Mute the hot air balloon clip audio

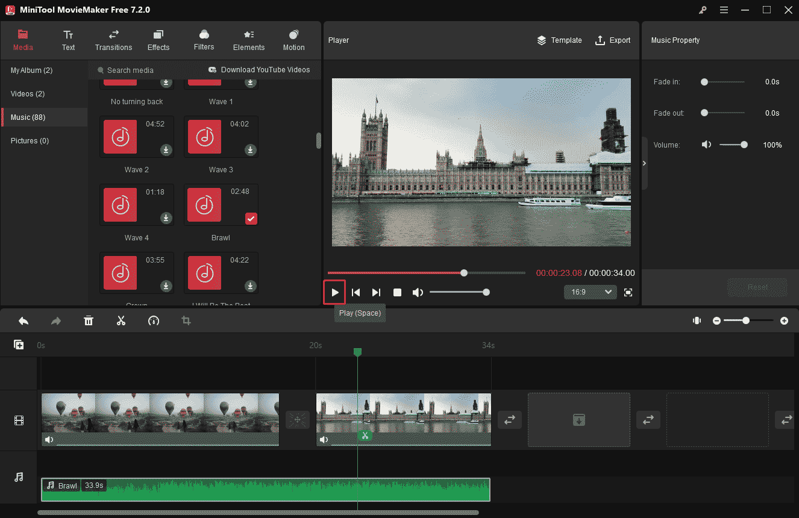[x=49, y=440]
